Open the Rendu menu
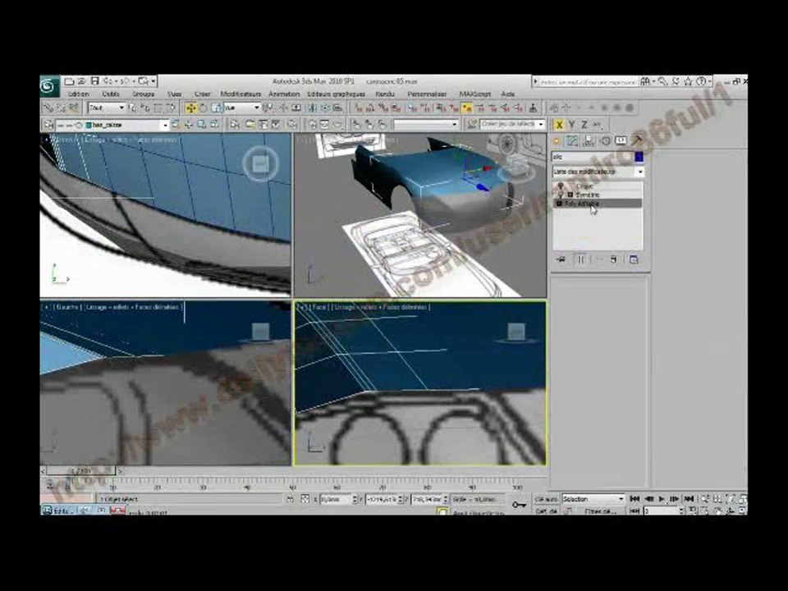Image resolution: width=788 pixels, height=591 pixels. (x=385, y=94)
